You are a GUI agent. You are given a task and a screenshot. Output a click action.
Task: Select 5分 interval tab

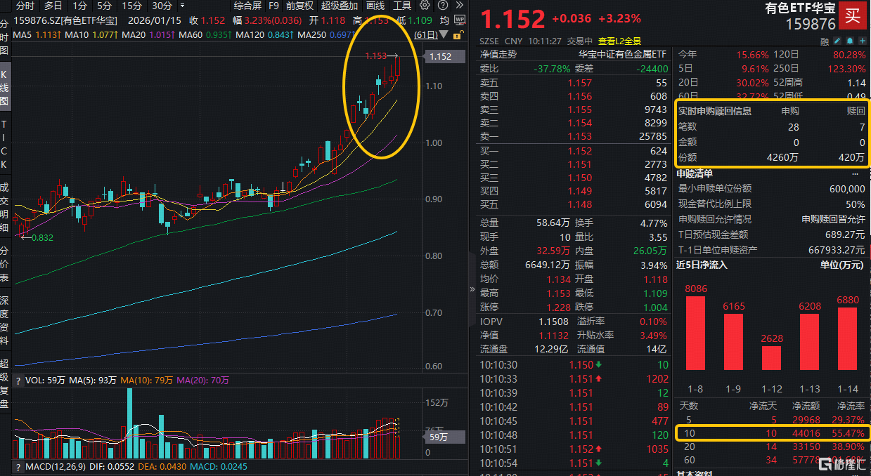[x=104, y=5]
